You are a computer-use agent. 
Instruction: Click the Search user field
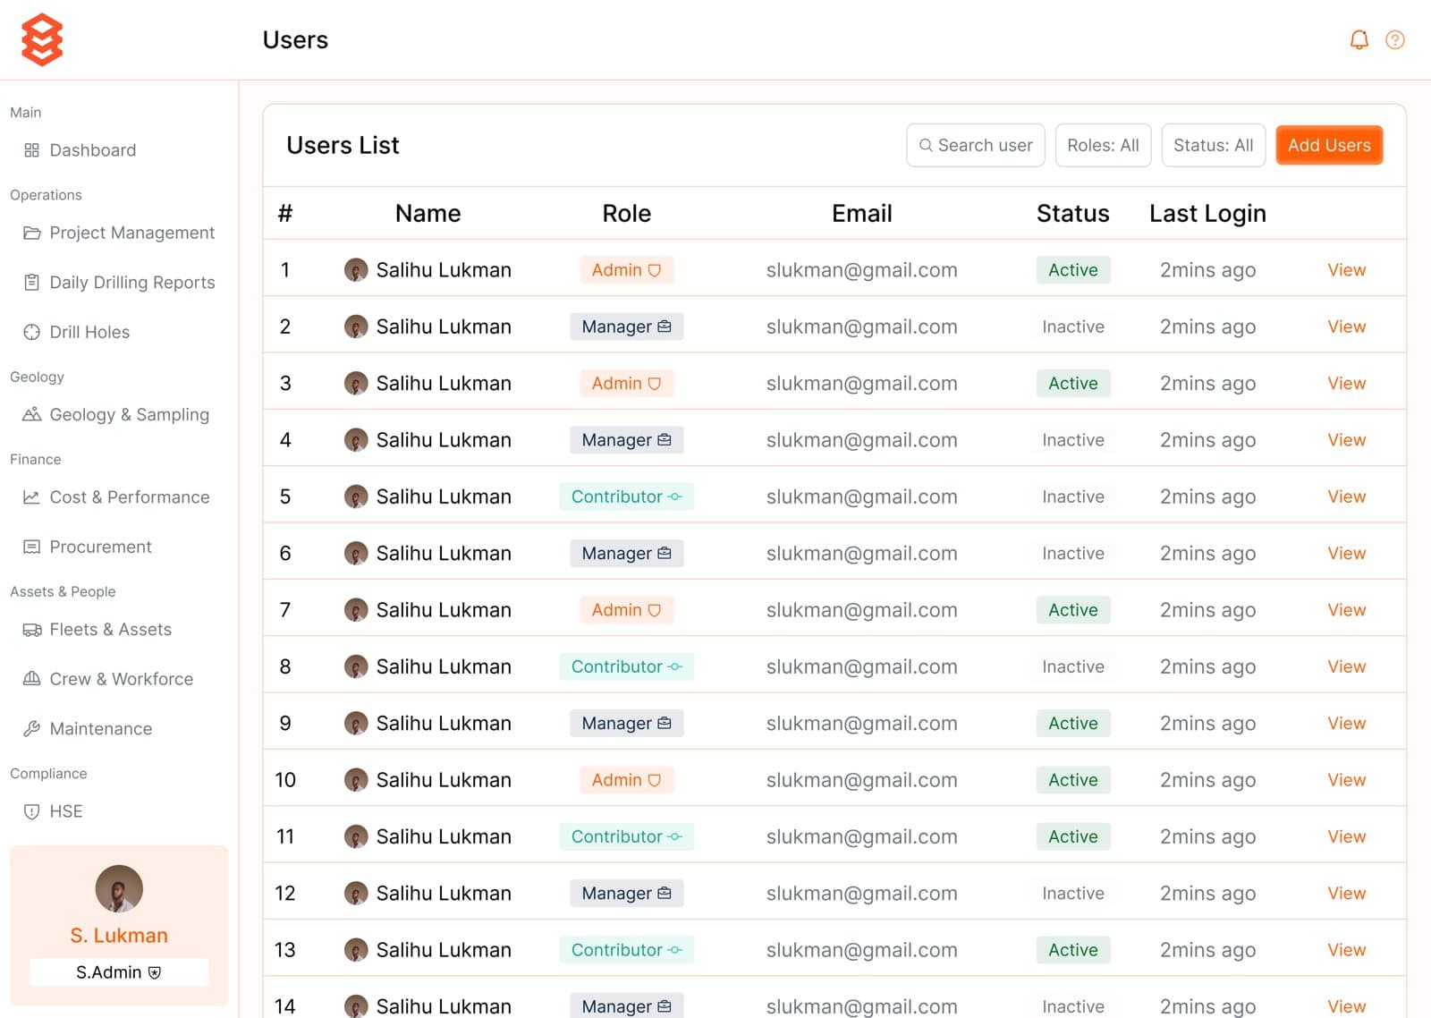point(975,145)
